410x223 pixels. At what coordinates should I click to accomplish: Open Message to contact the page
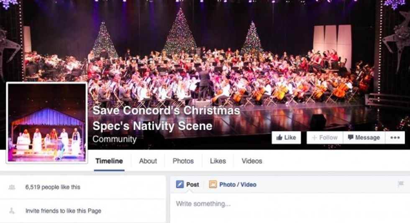(364, 138)
